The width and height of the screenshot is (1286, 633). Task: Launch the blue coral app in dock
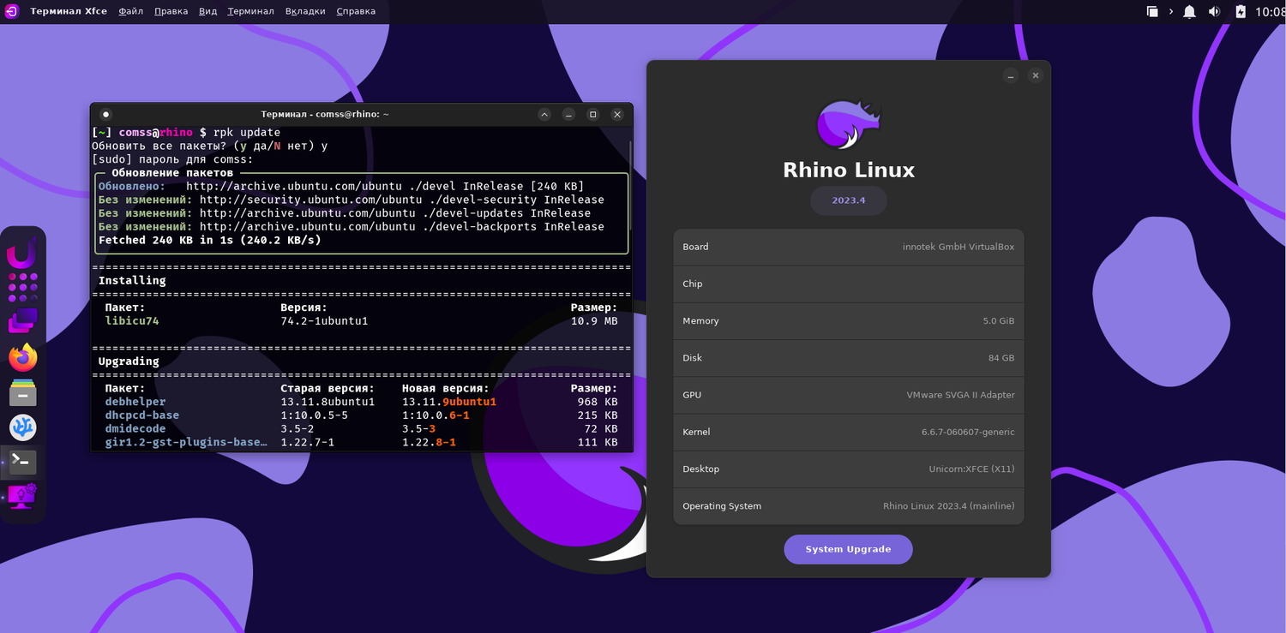coord(22,427)
